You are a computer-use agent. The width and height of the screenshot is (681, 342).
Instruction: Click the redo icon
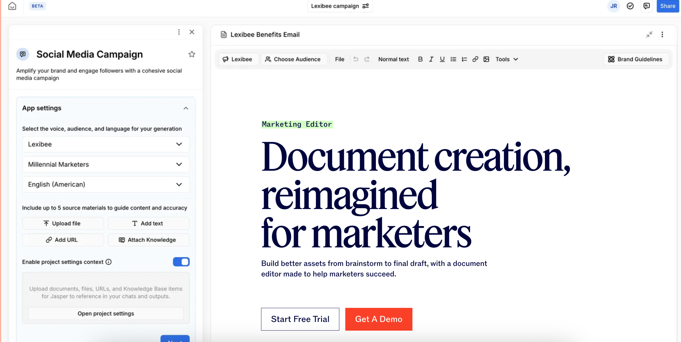(367, 59)
